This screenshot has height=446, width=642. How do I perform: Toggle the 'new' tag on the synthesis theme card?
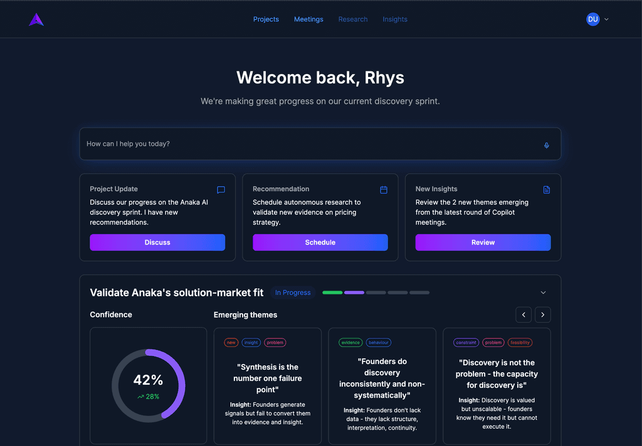click(231, 343)
